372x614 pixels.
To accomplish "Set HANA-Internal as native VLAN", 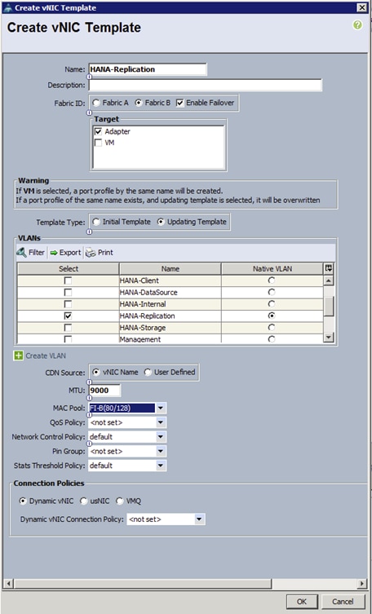I will click(x=272, y=304).
